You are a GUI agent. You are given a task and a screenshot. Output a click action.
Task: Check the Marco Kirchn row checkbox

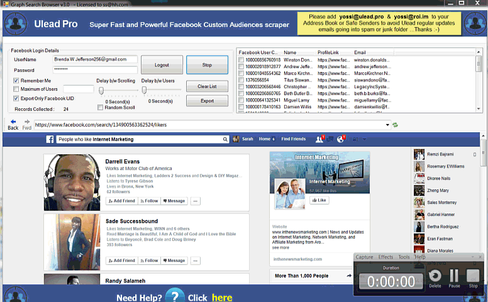pos(241,73)
